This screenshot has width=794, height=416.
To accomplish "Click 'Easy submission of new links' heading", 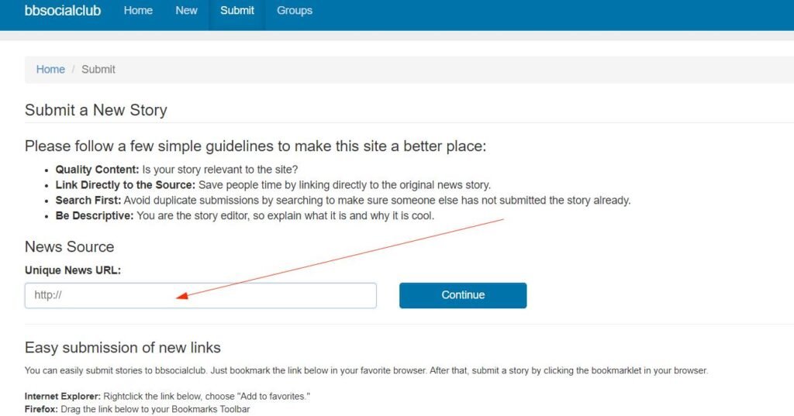I will (123, 348).
